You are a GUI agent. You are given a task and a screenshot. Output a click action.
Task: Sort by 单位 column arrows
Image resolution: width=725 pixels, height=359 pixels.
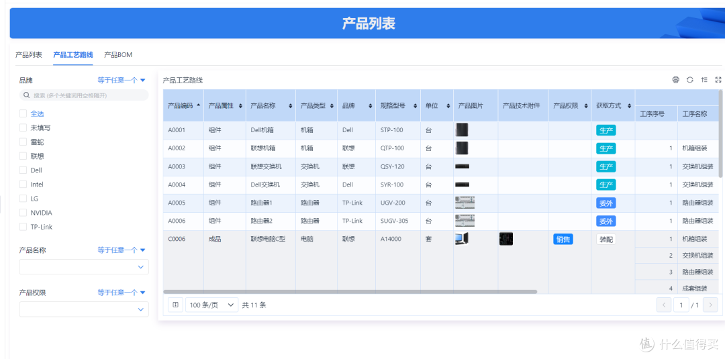(x=448, y=106)
